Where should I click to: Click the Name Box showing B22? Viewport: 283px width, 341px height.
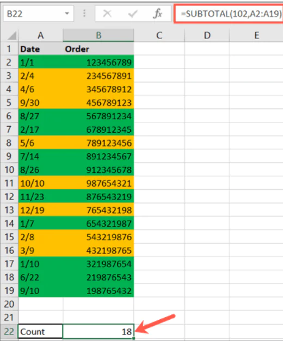point(38,14)
